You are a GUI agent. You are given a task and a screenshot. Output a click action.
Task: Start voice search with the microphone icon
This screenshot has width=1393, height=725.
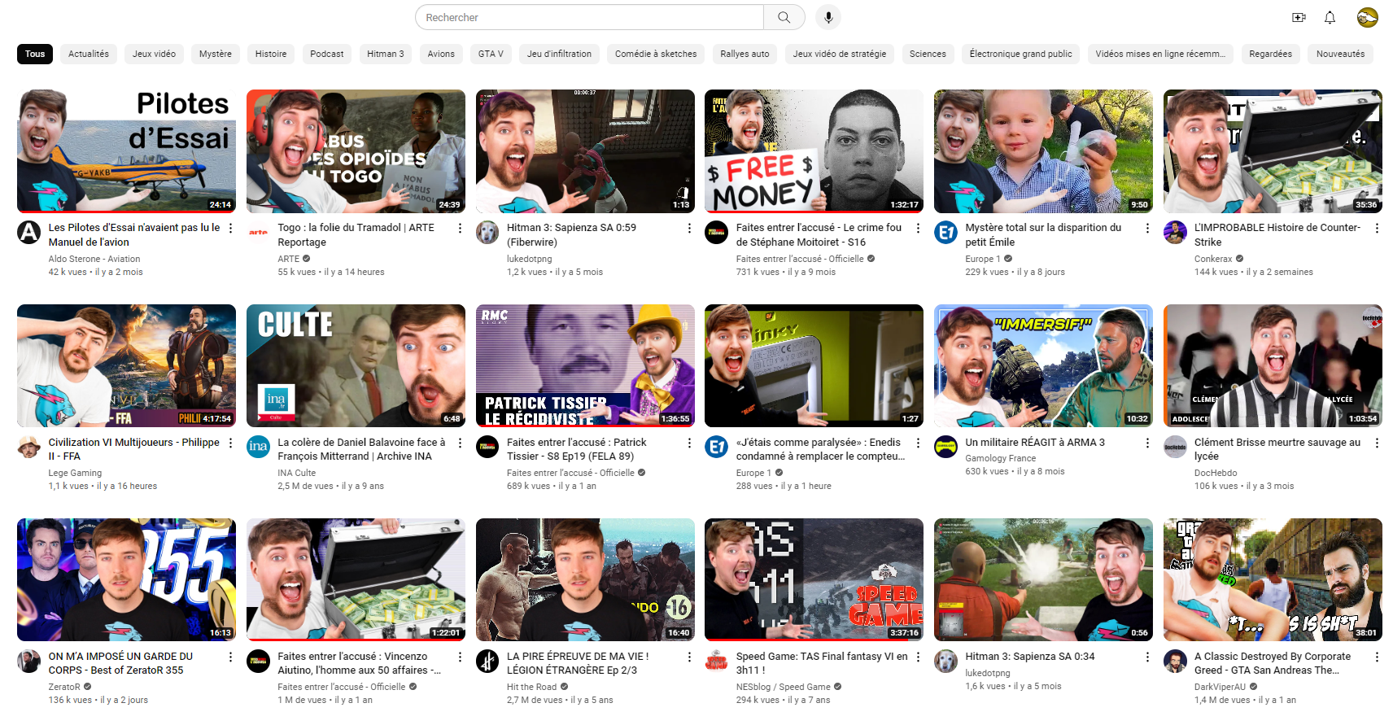[x=828, y=17]
